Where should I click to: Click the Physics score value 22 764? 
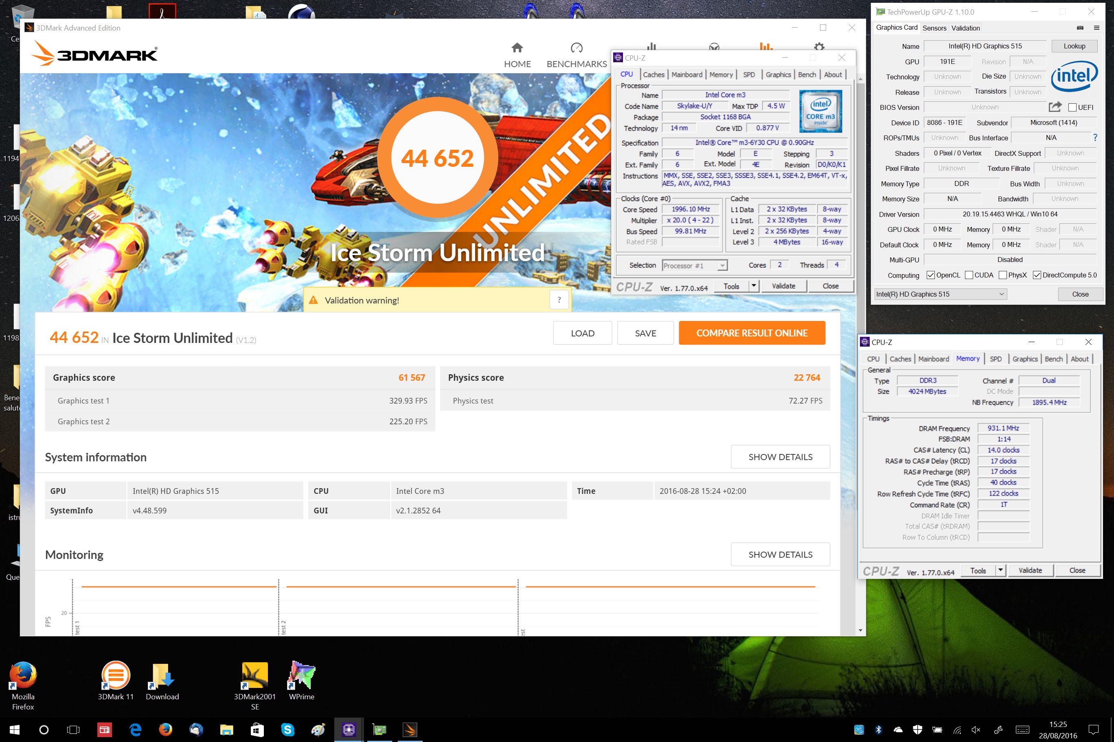(807, 377)
